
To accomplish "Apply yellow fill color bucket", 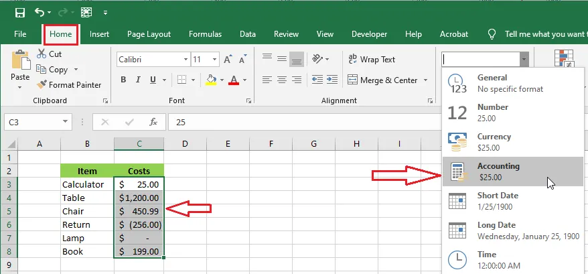I will [x=212, y=80].
